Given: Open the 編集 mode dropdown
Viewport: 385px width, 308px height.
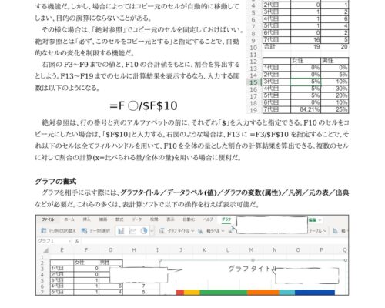Looking at the screenshot, I should click(315, 220).
